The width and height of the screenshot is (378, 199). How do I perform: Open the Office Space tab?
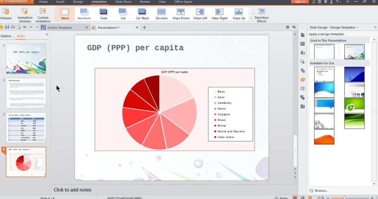pyautogui.click(x=183, y=2)
